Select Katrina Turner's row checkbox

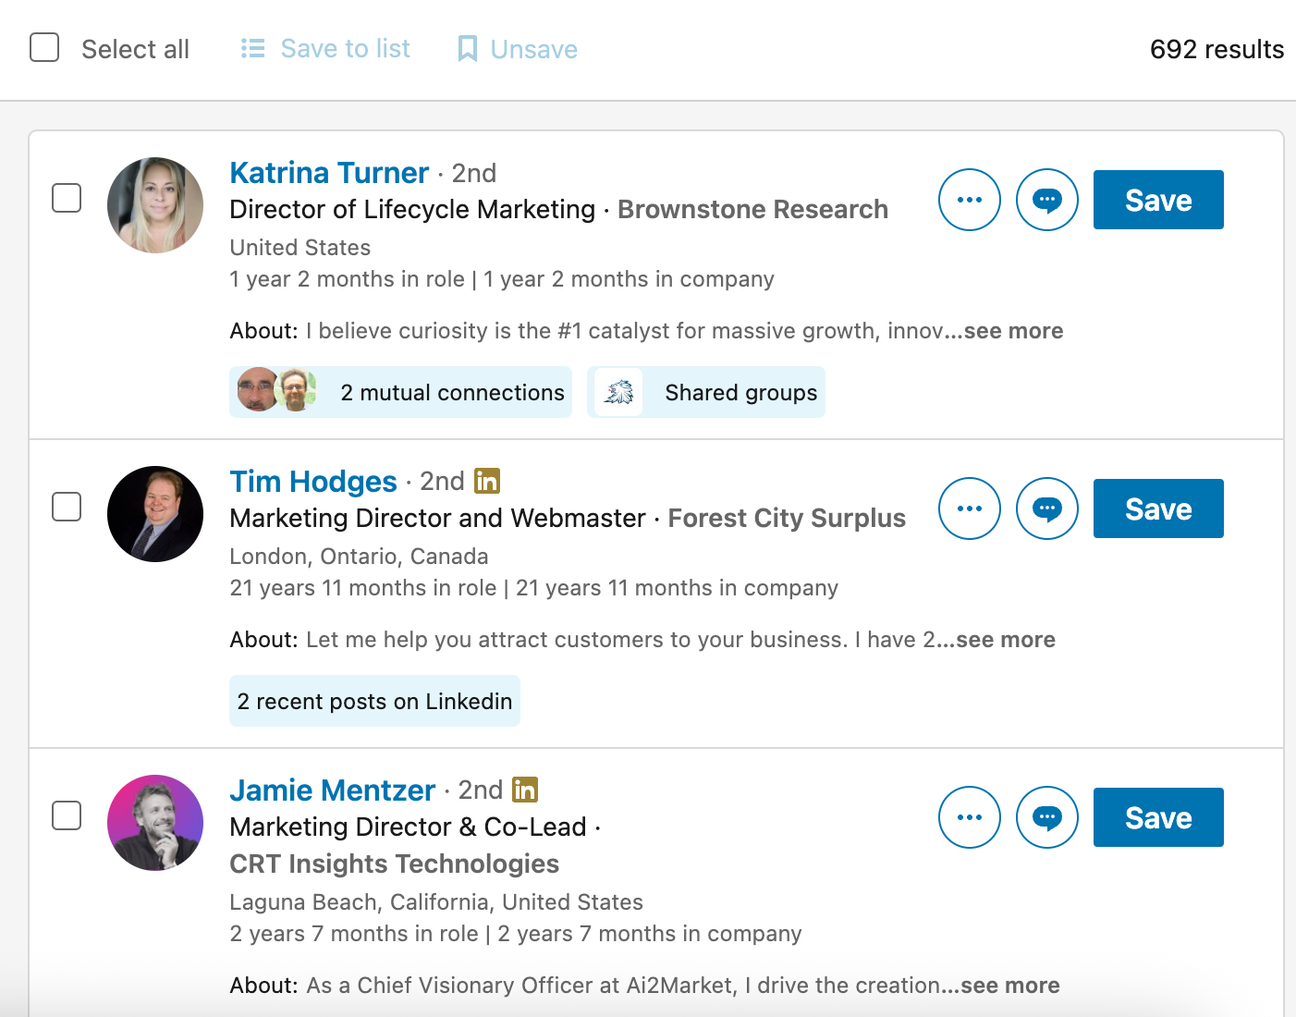tap(67, 198)
